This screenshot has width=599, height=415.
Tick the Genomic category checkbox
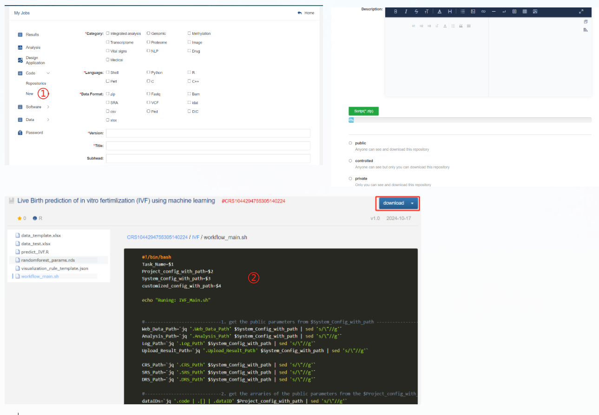tap(149, 33)
